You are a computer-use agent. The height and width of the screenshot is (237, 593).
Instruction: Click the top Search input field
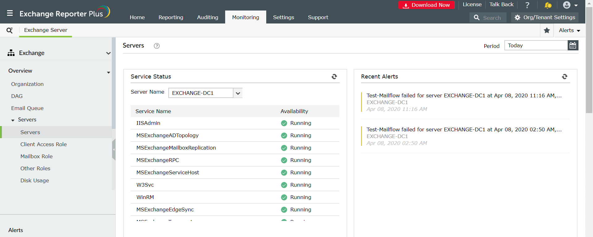(491, 18)
